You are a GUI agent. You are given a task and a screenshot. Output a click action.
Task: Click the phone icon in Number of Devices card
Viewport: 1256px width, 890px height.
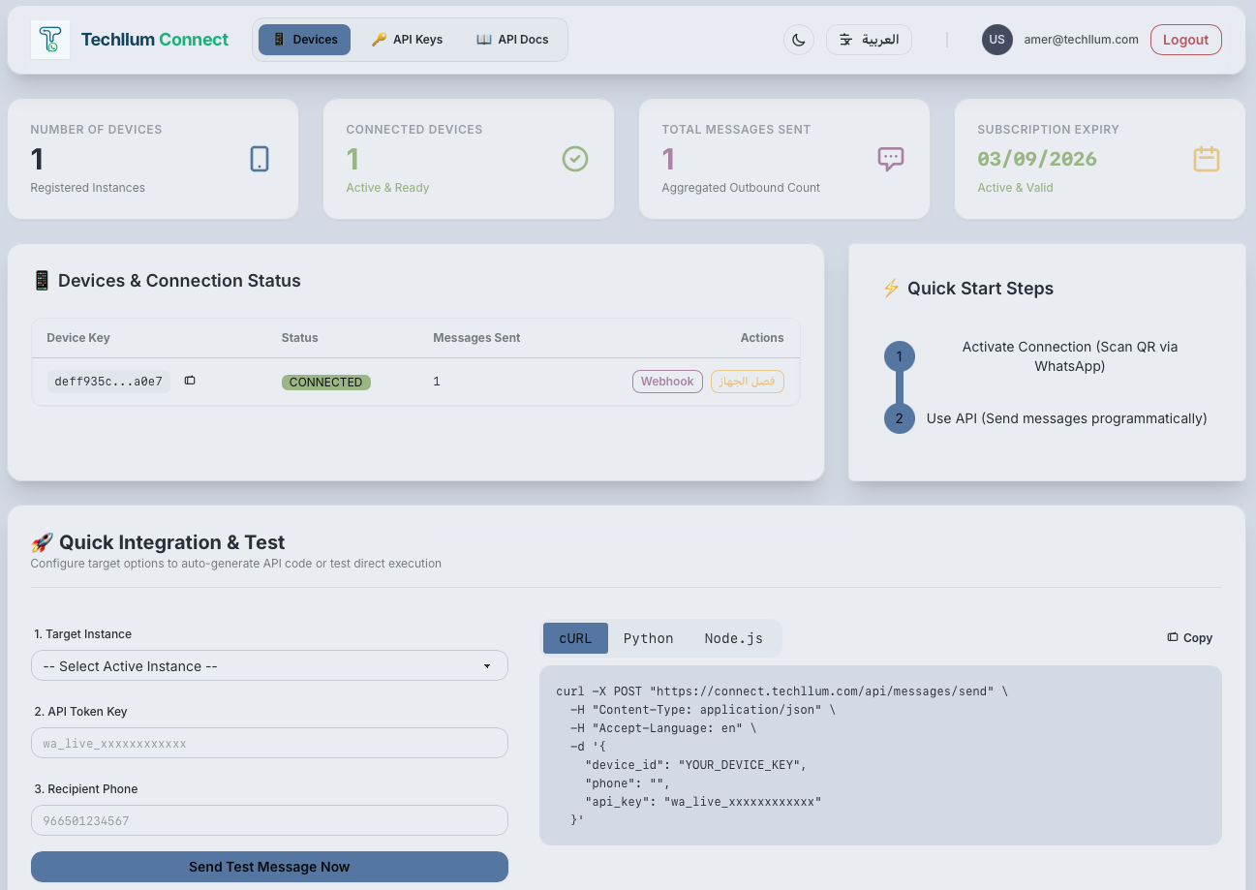click(260, 159)
